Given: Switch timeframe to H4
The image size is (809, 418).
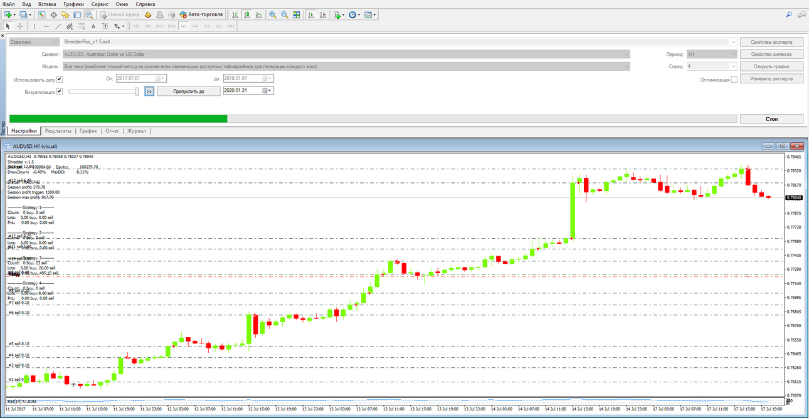Looking at the screenshot, I should (x=195, y=26).
